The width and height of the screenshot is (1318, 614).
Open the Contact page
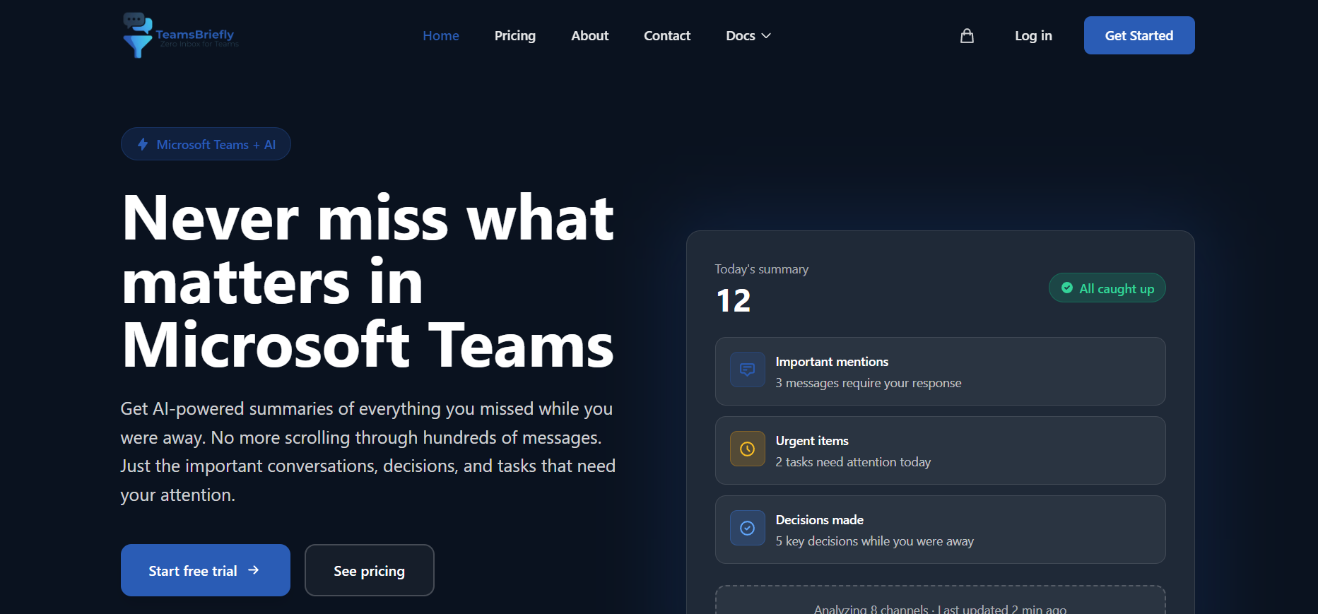667,35
